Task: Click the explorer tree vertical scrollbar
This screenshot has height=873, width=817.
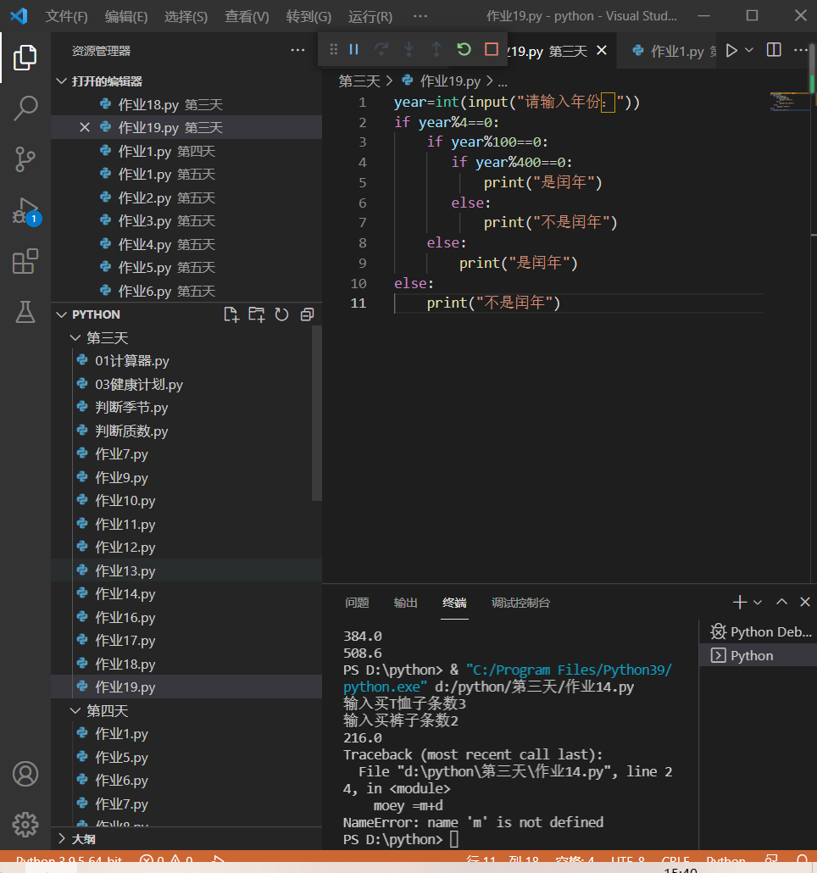Action: click(317, 413)
